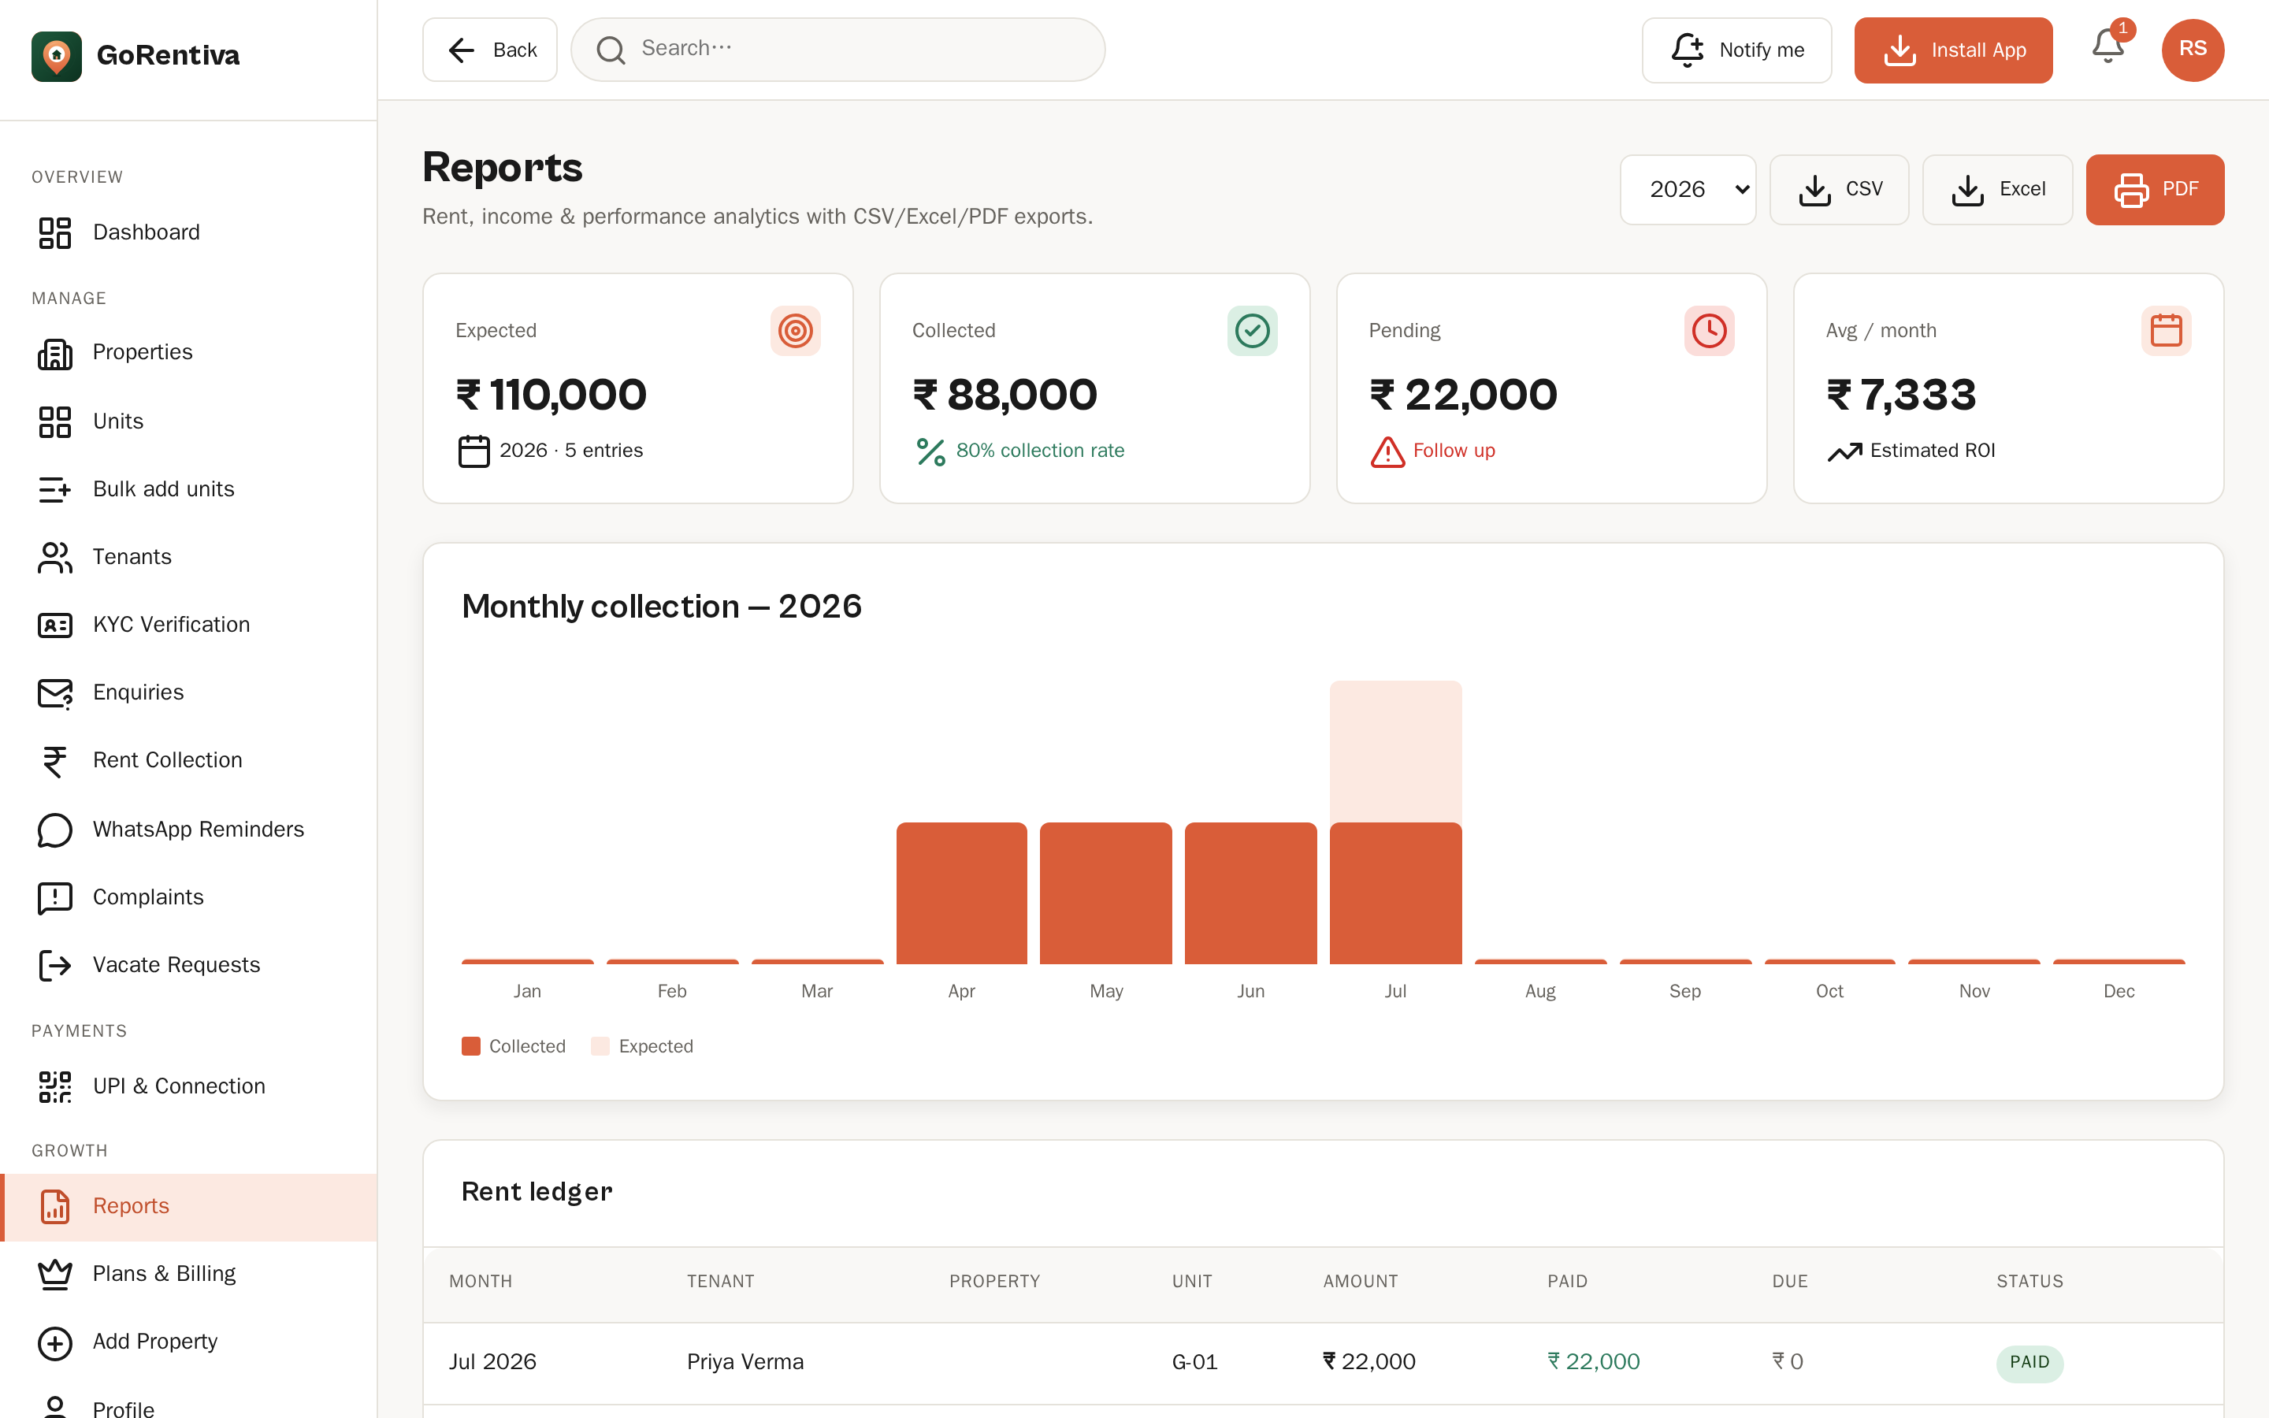
Task: Click the UPI & Connection QR icon
Action: click(54, 1086)
